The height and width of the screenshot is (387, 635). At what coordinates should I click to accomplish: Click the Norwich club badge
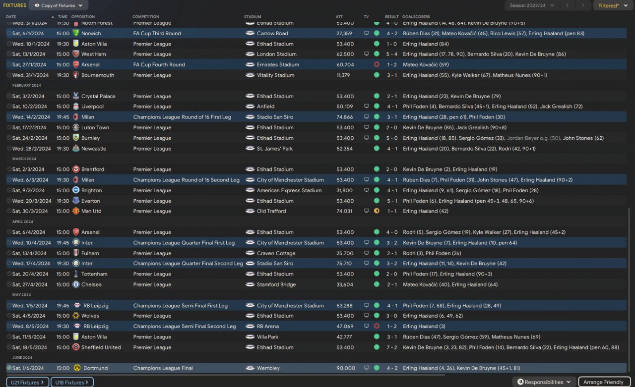[x=76, y=33]
